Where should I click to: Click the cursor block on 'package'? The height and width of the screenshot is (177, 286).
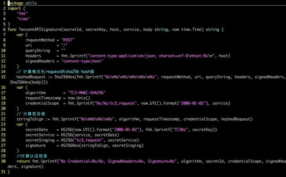[x=8, y=3]
